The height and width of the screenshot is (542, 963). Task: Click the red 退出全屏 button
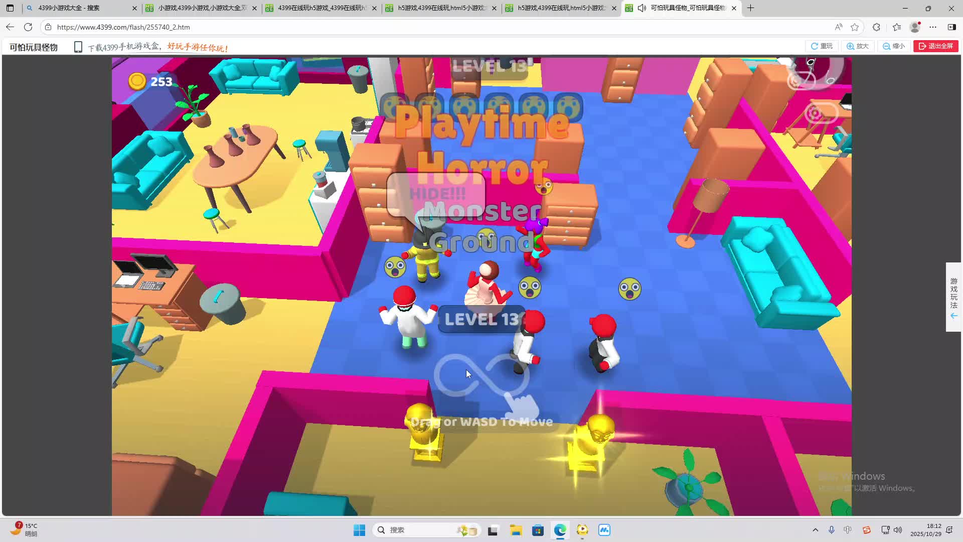936,46
